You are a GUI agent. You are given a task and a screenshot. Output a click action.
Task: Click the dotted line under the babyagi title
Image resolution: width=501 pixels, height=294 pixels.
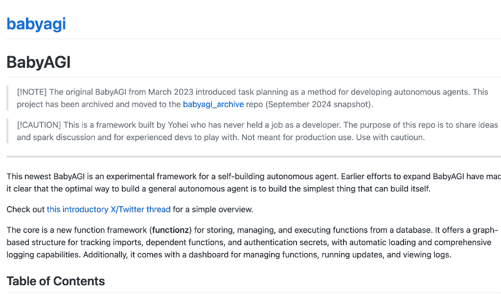click(254, 39)
